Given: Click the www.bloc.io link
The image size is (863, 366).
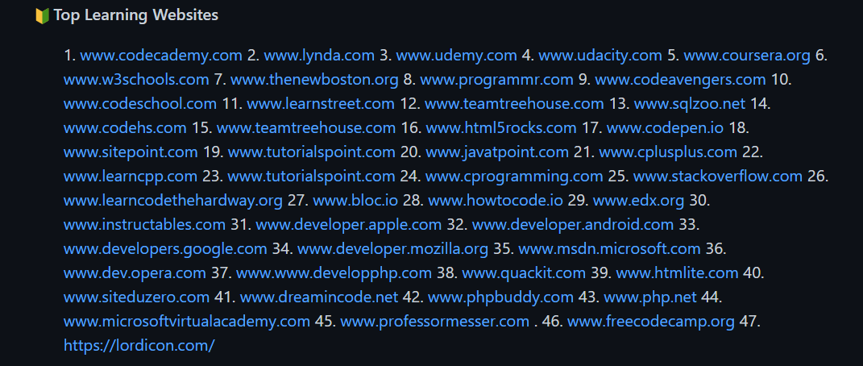Looking at the screenshot, I should (x=355, y=201).
